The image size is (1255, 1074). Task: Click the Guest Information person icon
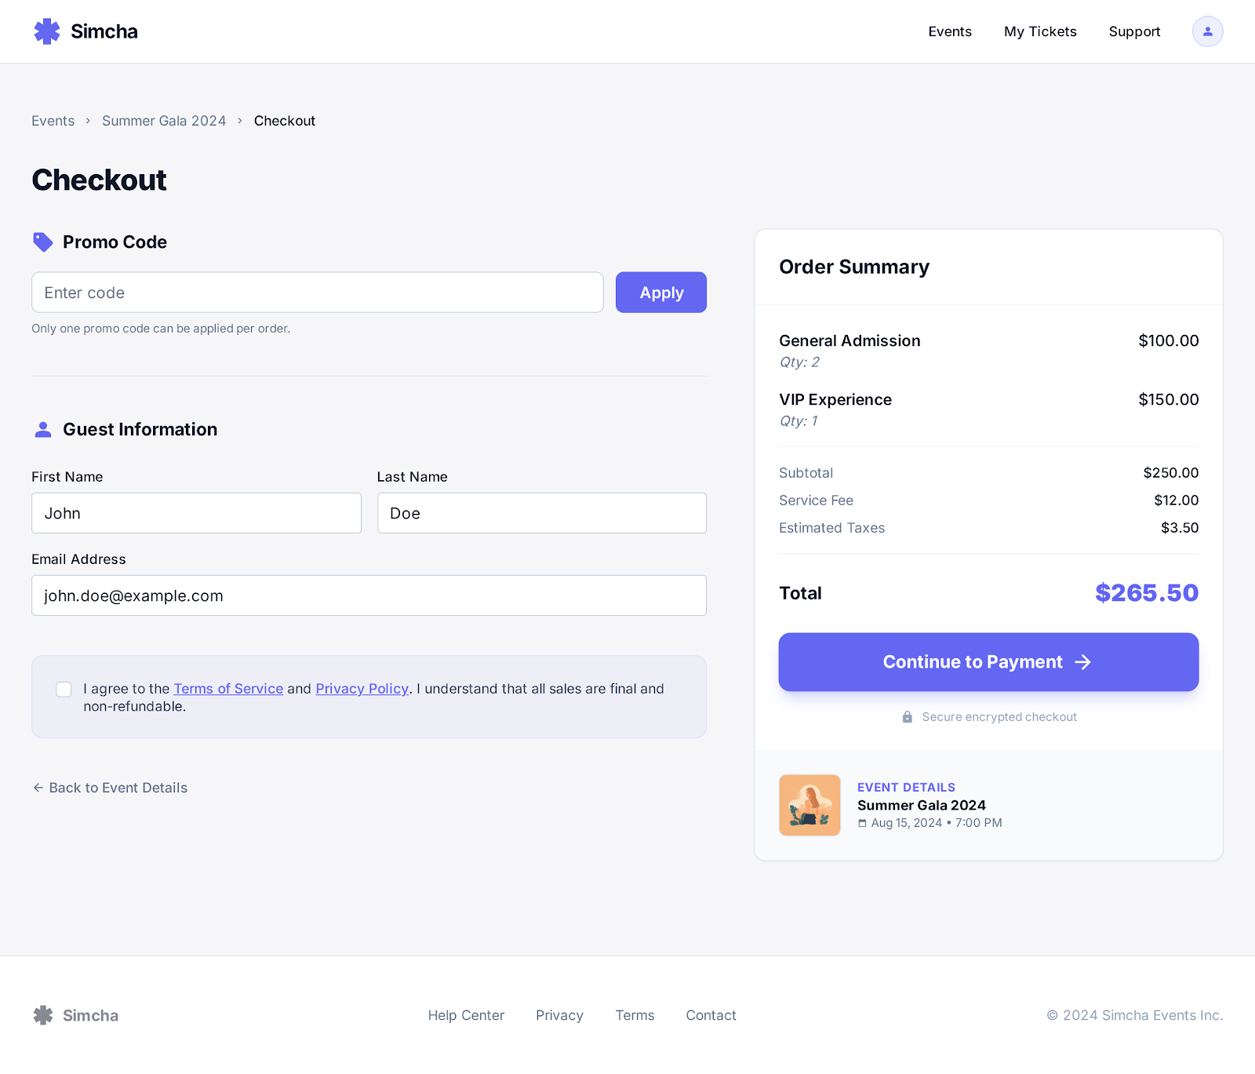point(43,429)
